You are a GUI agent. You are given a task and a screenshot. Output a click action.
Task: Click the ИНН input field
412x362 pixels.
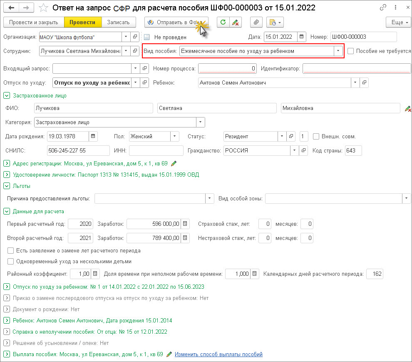156,150
